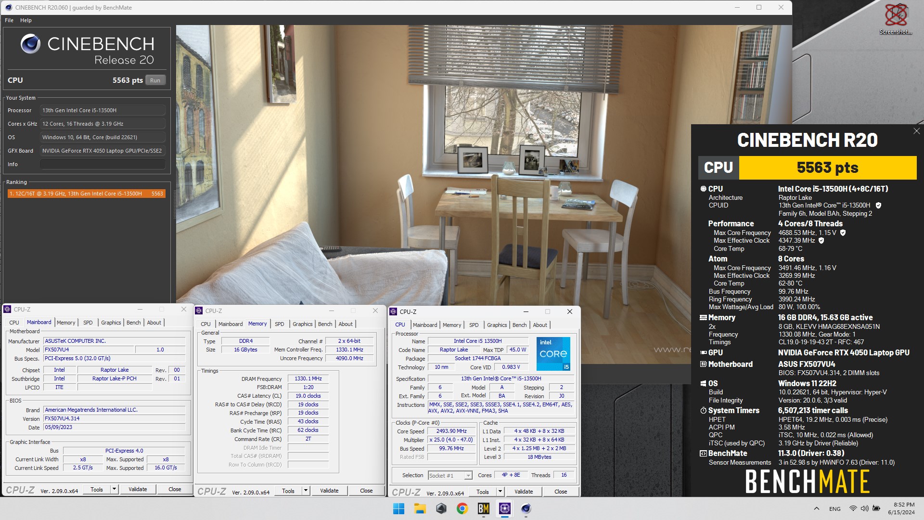
Task: Click Close button in mainboard CPU-Z window
Action: tap(175, 489)
